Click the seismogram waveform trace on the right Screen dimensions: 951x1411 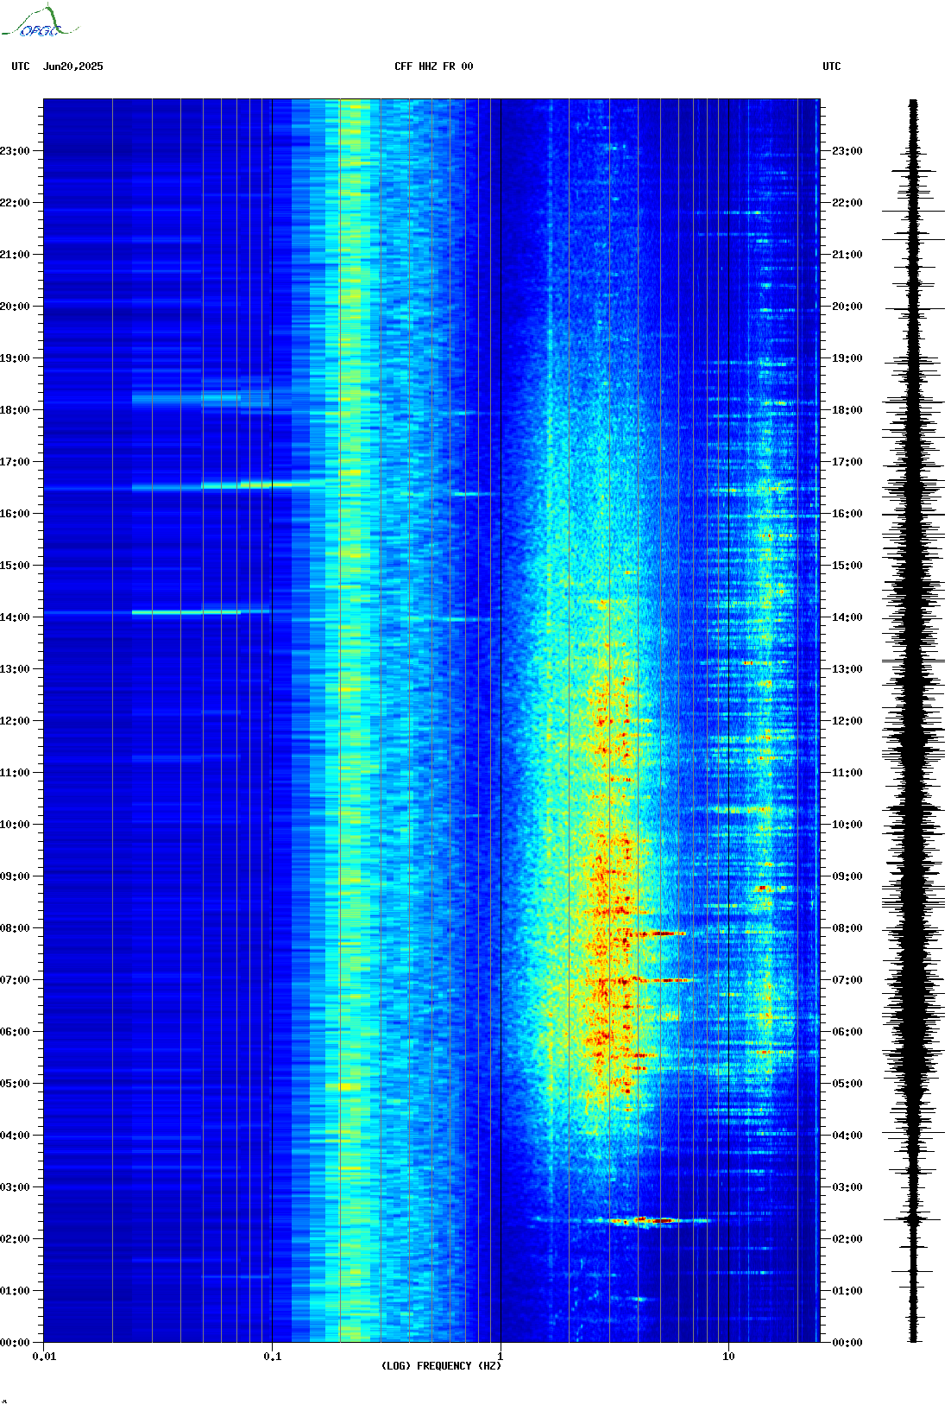[914, 721]
